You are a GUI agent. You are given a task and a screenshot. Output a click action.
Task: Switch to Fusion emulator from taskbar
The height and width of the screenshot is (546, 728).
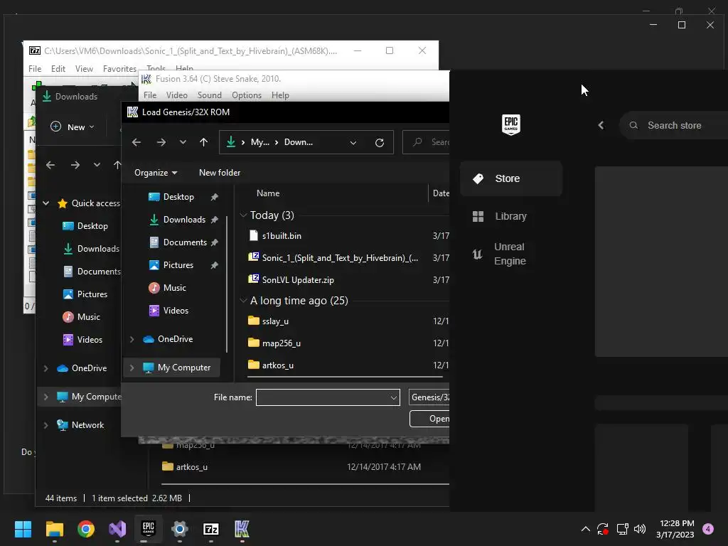[242, 529]
